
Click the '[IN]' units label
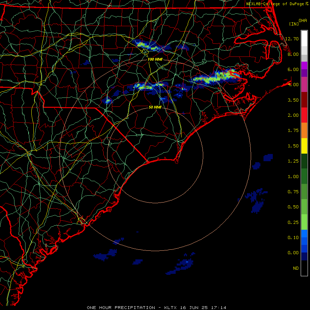[x=294, y=24]
